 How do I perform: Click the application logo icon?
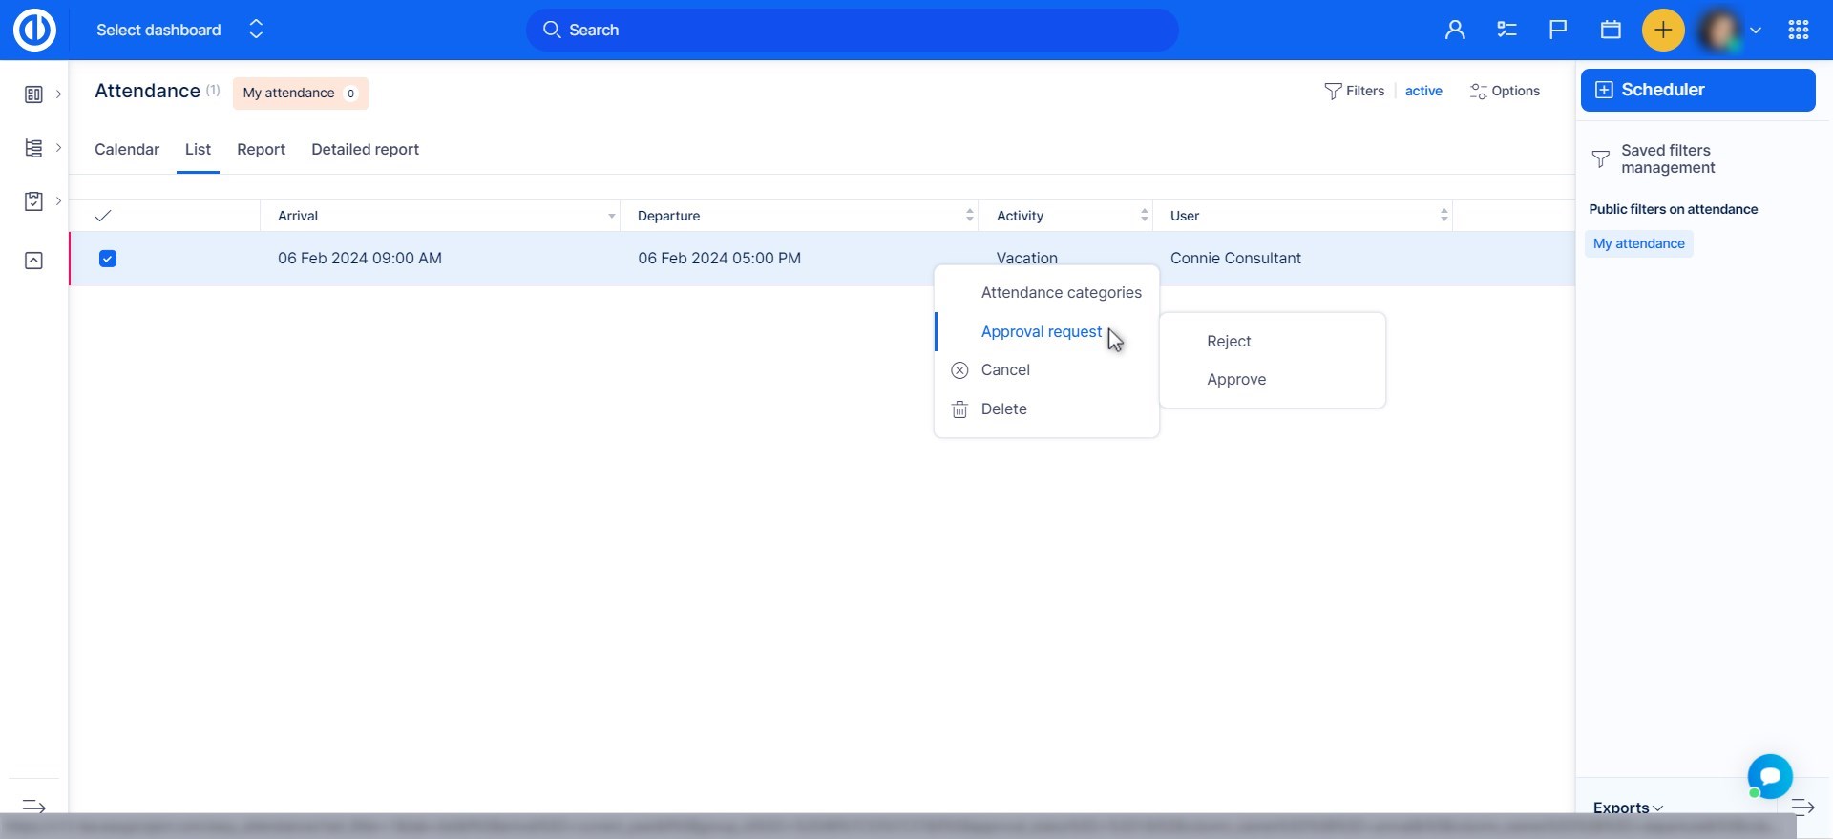tap(34, 31)
